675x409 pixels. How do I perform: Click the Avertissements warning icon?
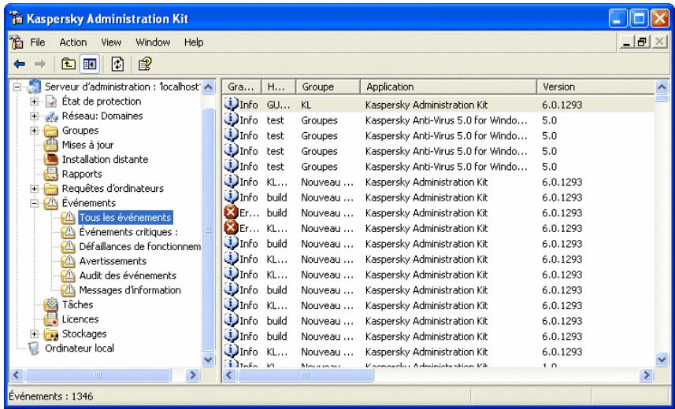[x=68, y=261]
